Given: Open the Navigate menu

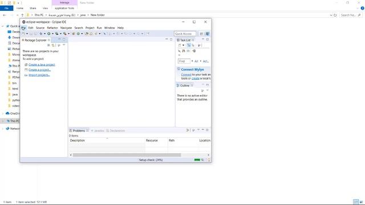Looking at the screenshot, I should coord(66,28).
